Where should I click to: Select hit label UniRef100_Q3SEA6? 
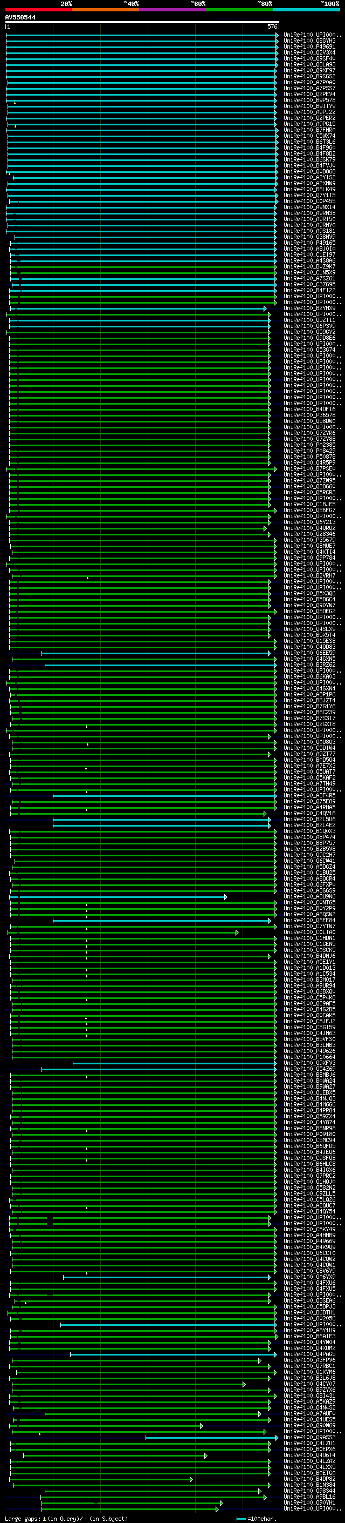click(x=309, y=1301)
